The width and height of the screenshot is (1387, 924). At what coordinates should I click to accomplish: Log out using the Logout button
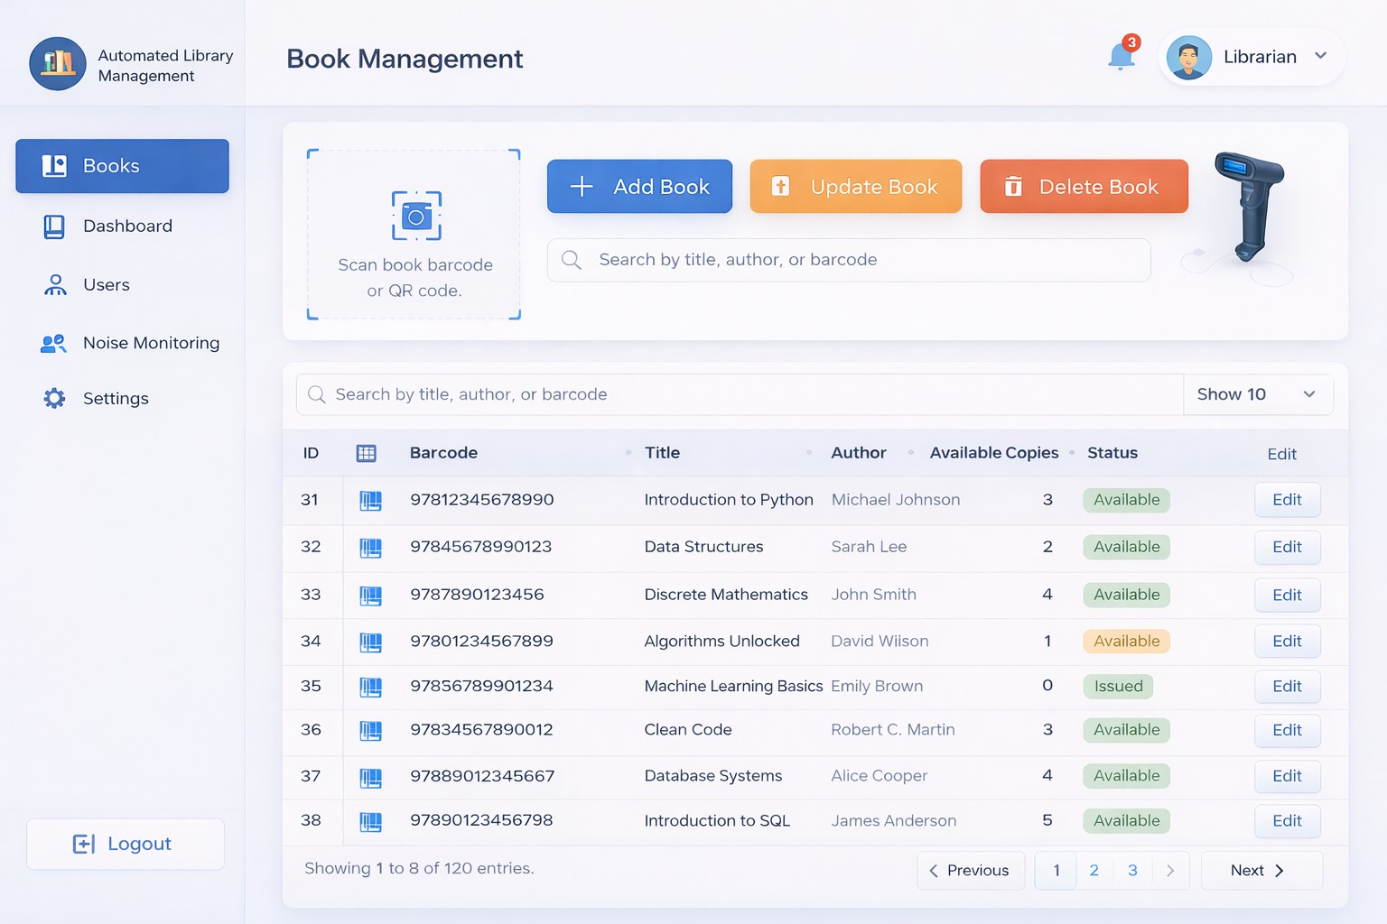(x=126, y=844)
